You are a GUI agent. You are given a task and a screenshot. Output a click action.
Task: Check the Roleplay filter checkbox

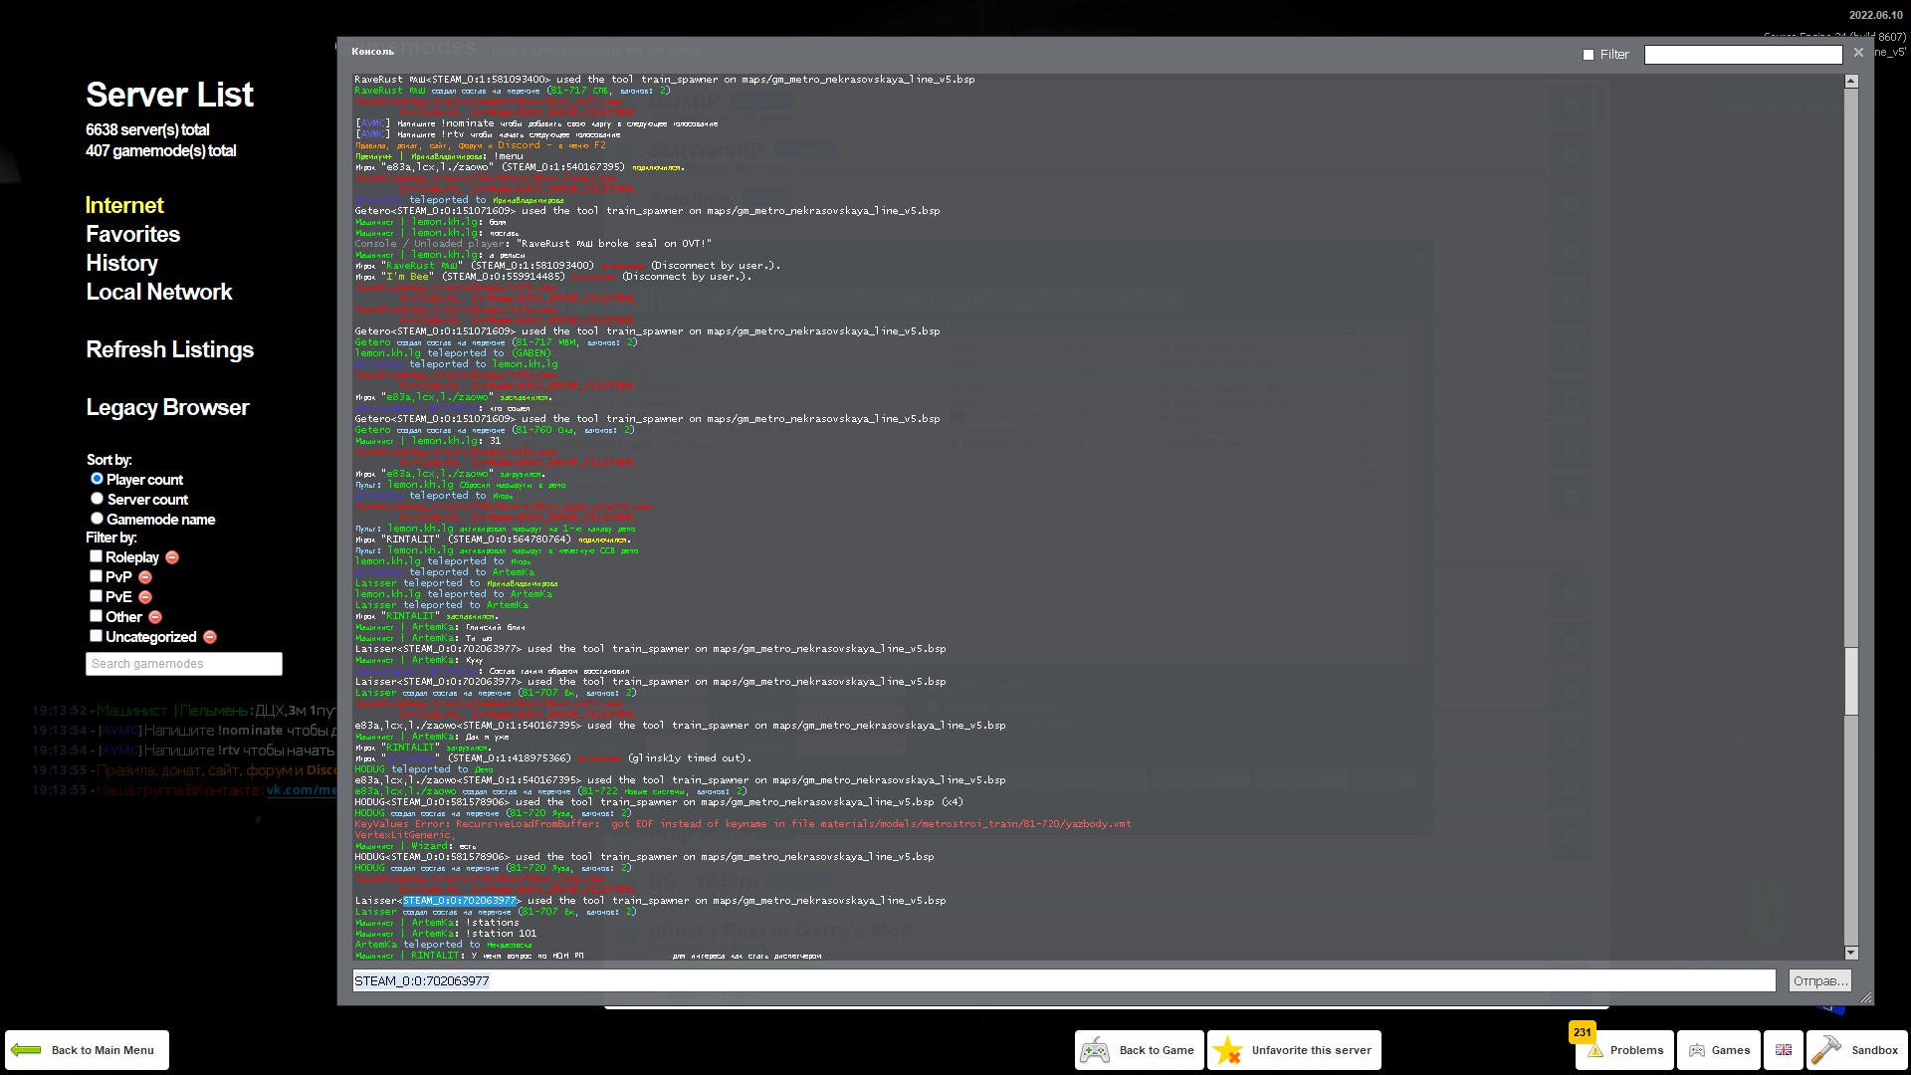click(x=97, y=556)
